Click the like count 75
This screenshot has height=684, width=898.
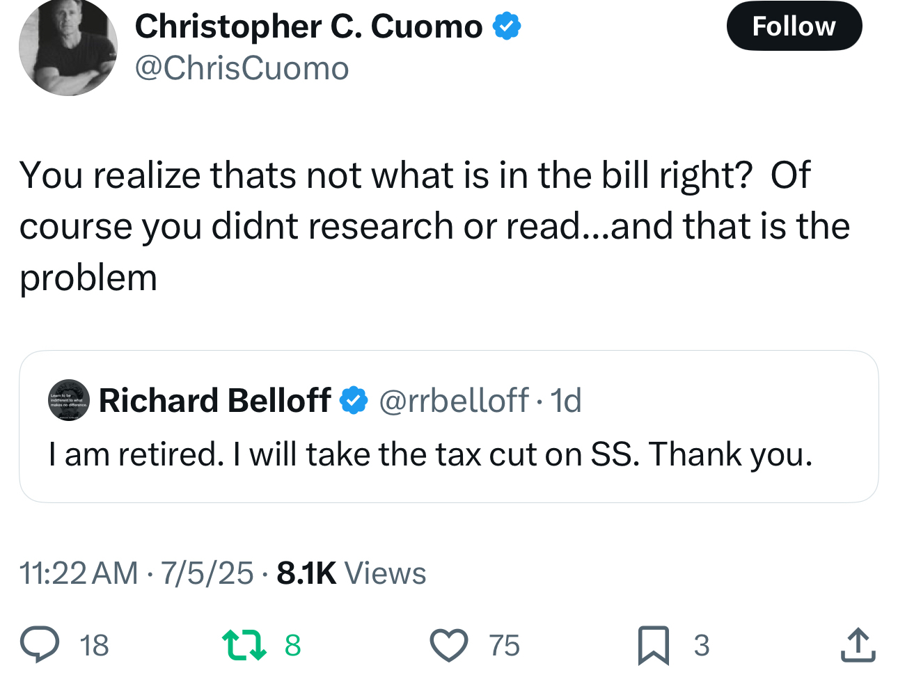coord(505,646)
